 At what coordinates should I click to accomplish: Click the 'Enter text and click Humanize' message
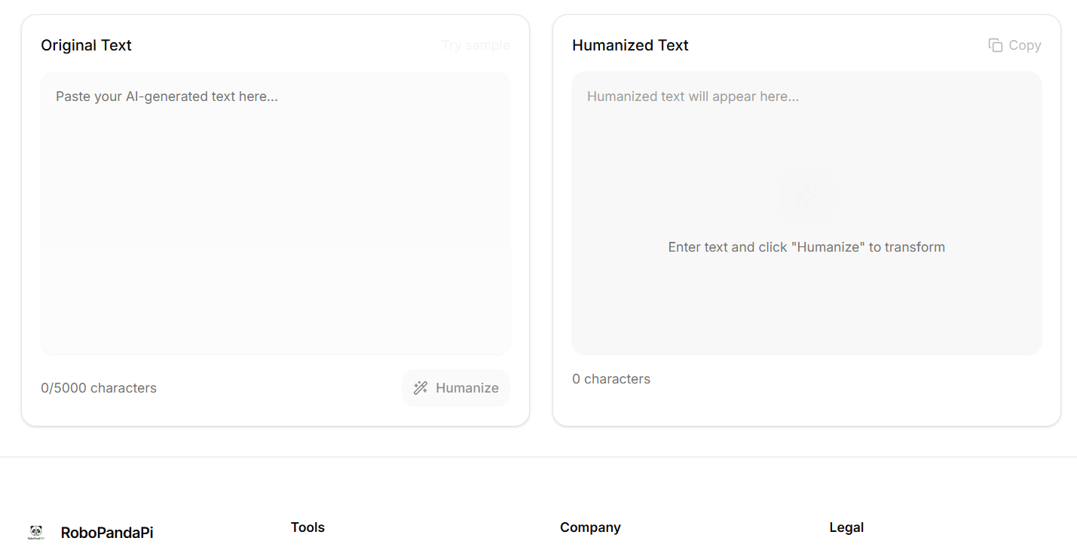click(806, 246)
